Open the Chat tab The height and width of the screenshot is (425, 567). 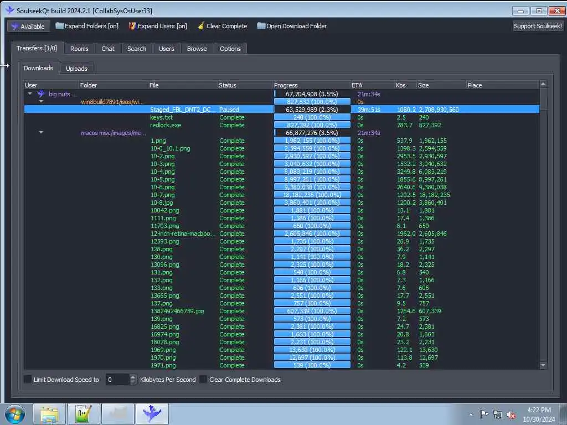coord(108,49)
